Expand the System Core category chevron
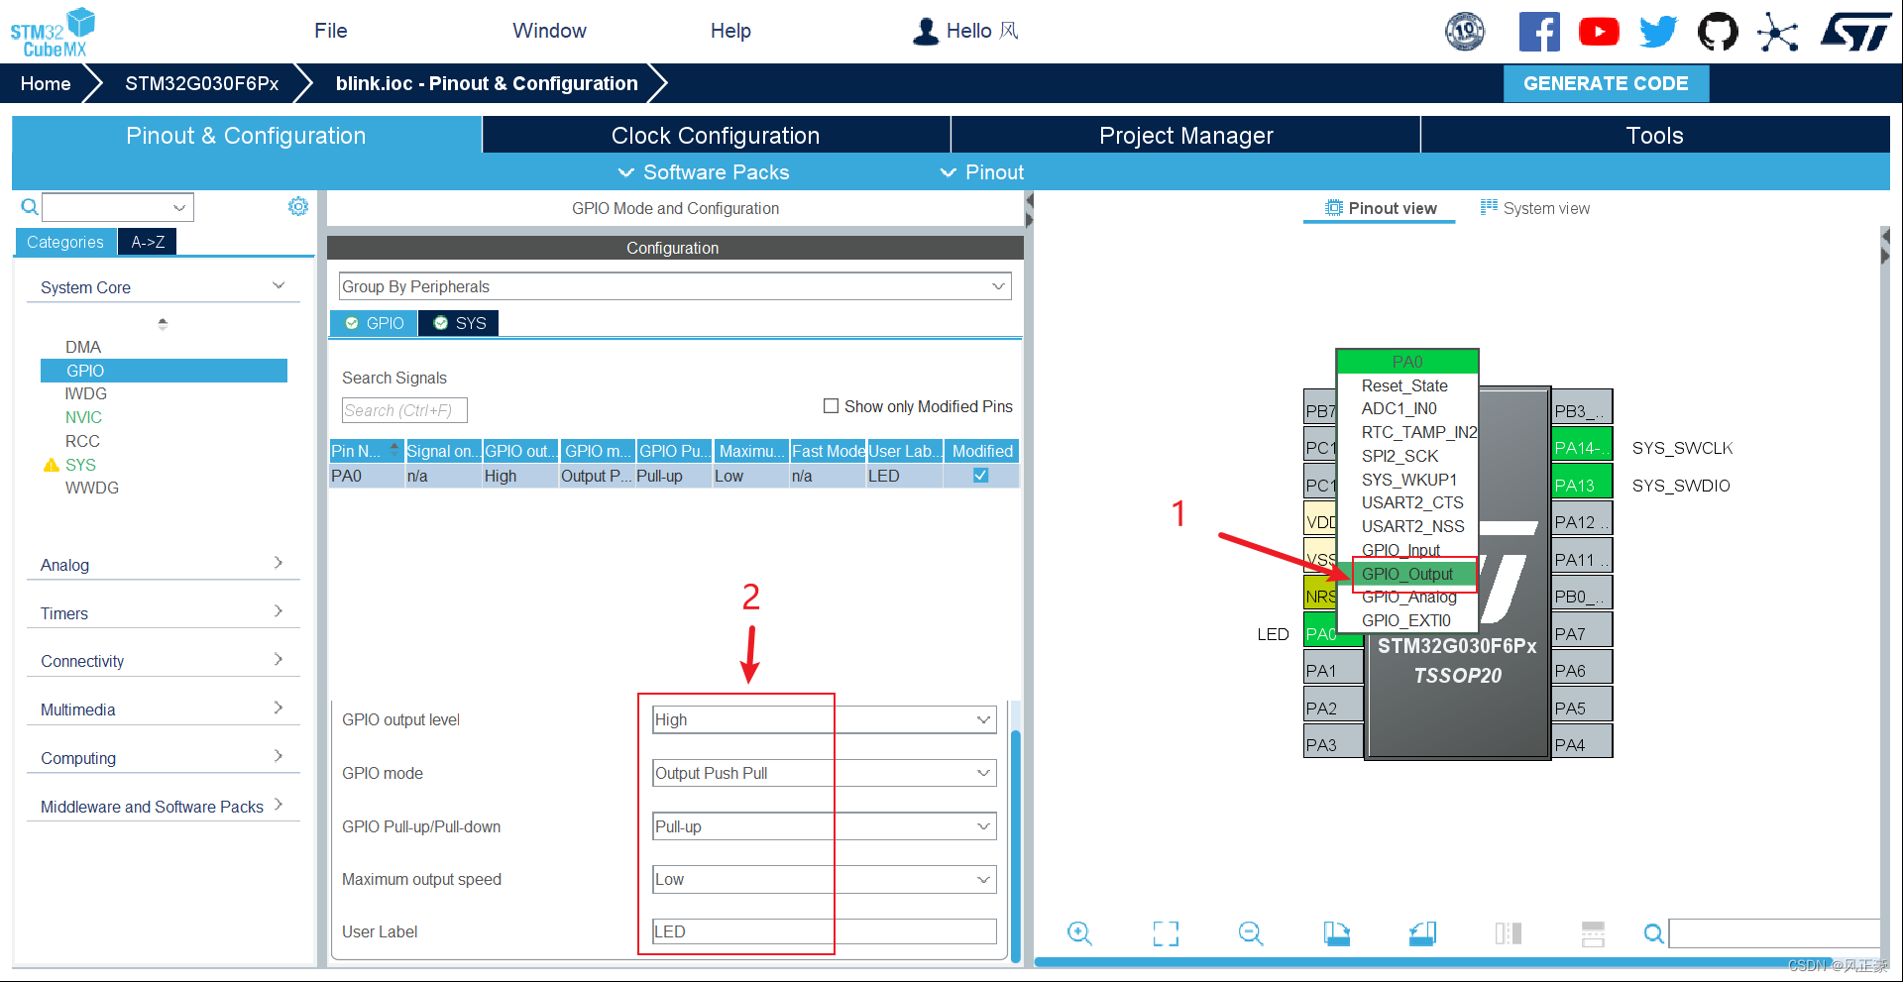The image size is (1903, 982). pyautogui.click(x=279, y=286)
